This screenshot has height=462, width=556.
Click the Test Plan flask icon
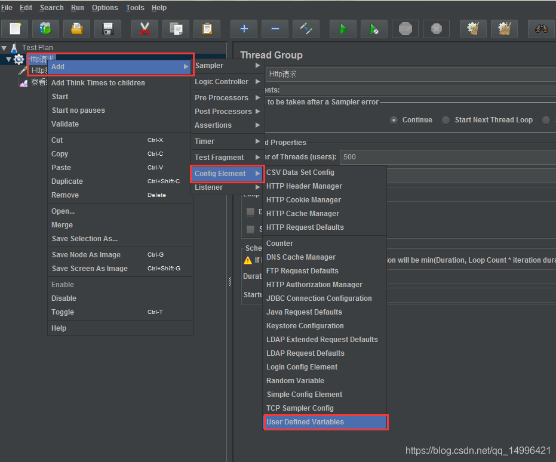pyautogui.click(x=14, y=48)
